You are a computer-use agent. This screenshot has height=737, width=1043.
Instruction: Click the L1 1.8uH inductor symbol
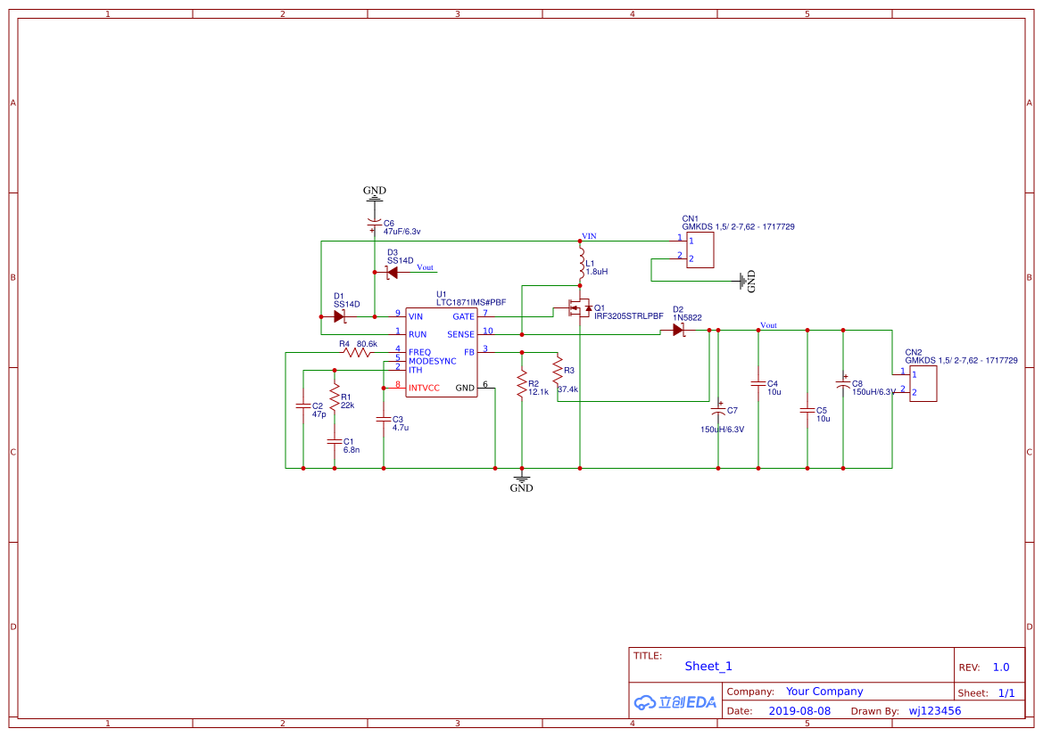pos(580,264)
